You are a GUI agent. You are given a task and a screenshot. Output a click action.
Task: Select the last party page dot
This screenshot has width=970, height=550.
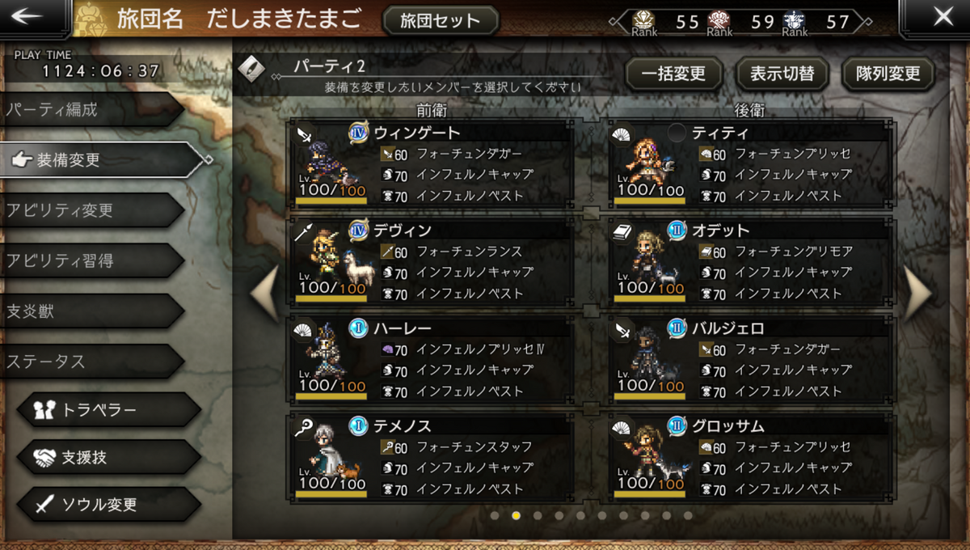[x=688, y=515]
